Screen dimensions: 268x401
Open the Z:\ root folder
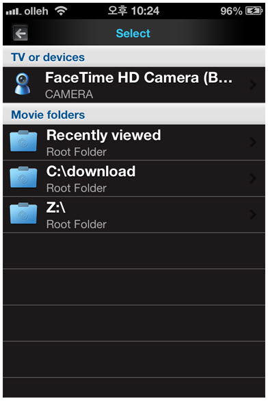(x=134, y=215)
